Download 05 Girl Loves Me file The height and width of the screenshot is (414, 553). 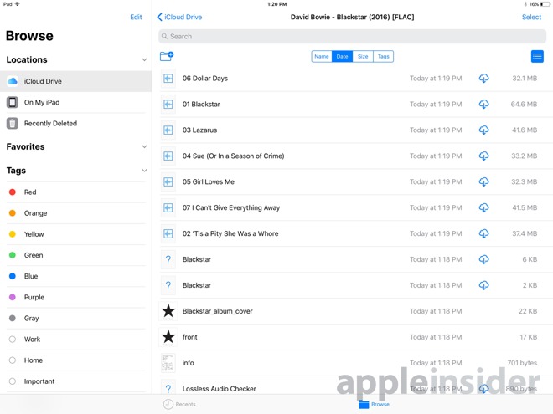(483, 181)
